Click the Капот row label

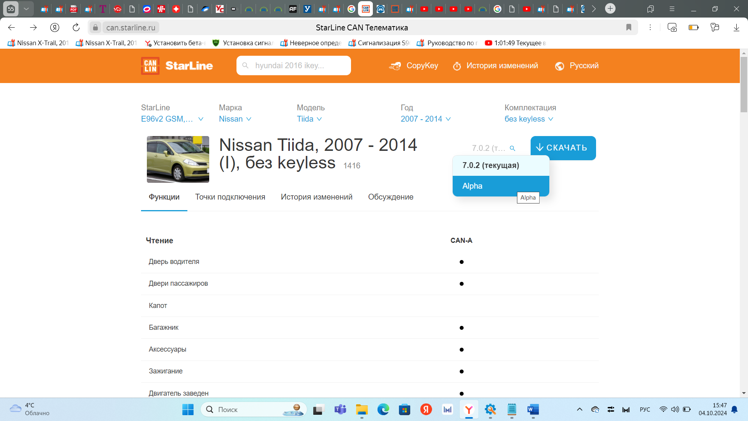click(x=158, y=306)
